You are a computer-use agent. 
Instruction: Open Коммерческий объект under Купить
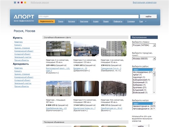pos(24,51)
